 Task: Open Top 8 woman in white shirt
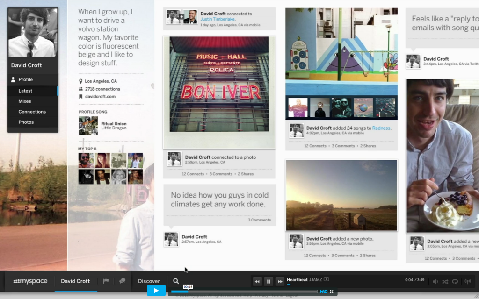(x=135, y=161)
